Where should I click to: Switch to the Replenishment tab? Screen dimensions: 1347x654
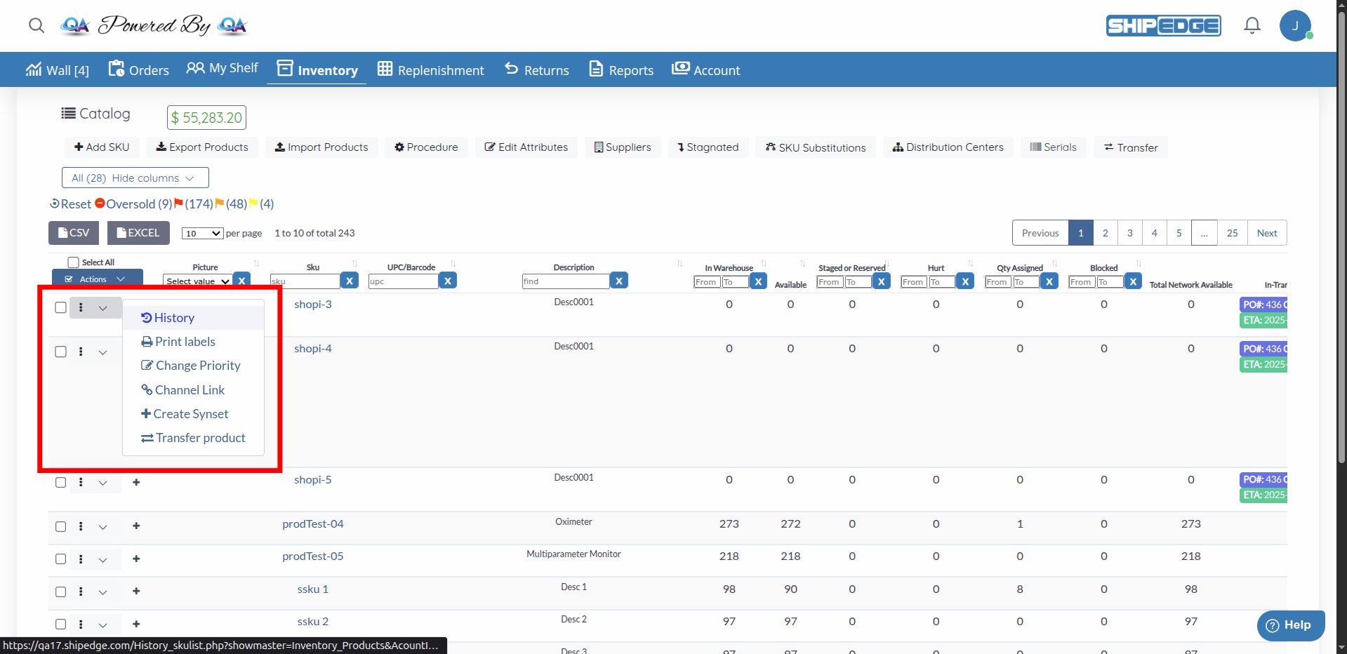click(430, 69)
